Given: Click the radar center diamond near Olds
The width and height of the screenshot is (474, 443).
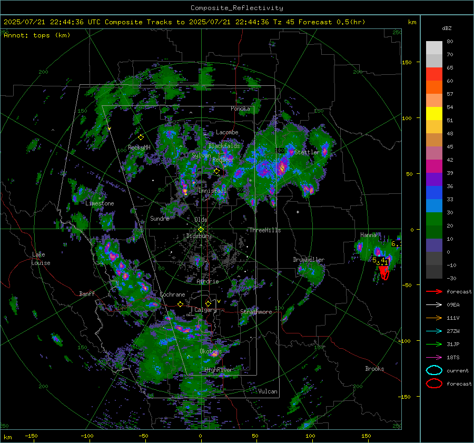Looking at the screenshot, I should pos(201,229).
